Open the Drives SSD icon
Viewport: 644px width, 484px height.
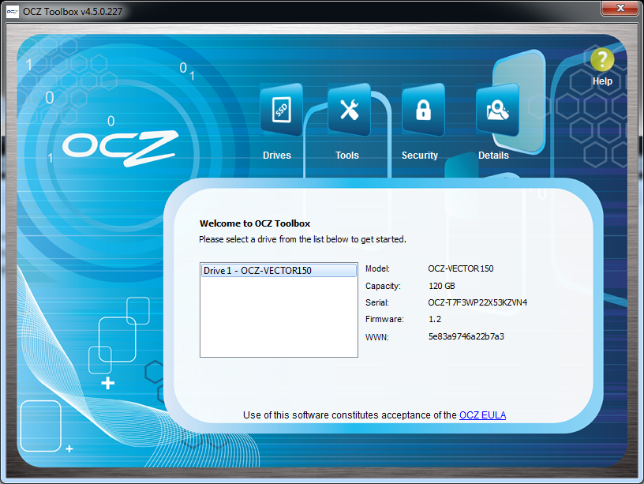(x=282, y=110)
